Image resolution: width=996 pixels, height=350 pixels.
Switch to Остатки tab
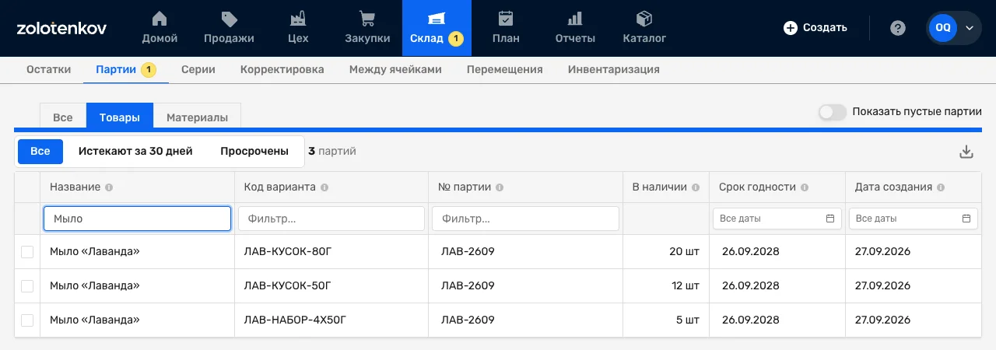pos(49,69)
